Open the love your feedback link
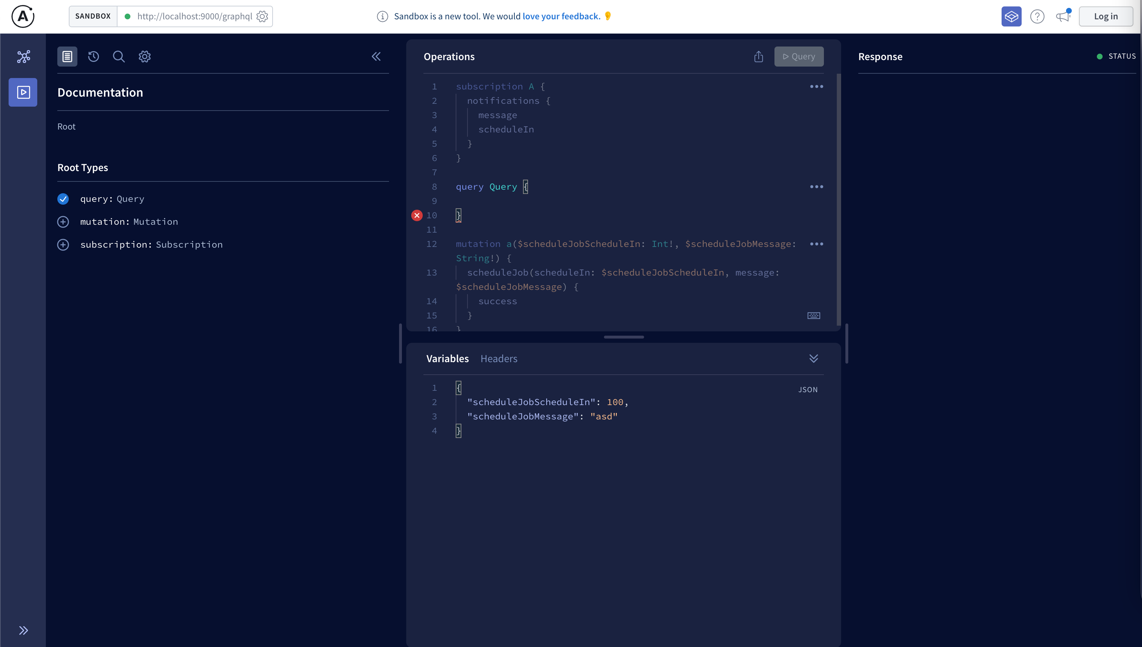This screenshot has width=1142, height=647. tap(561, 16)
